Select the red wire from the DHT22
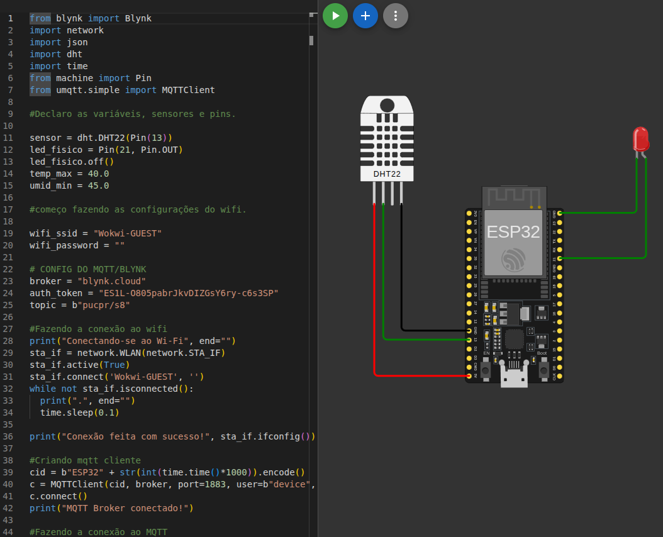663x537 pixels. pyautogui.click(x=375, y=289)
